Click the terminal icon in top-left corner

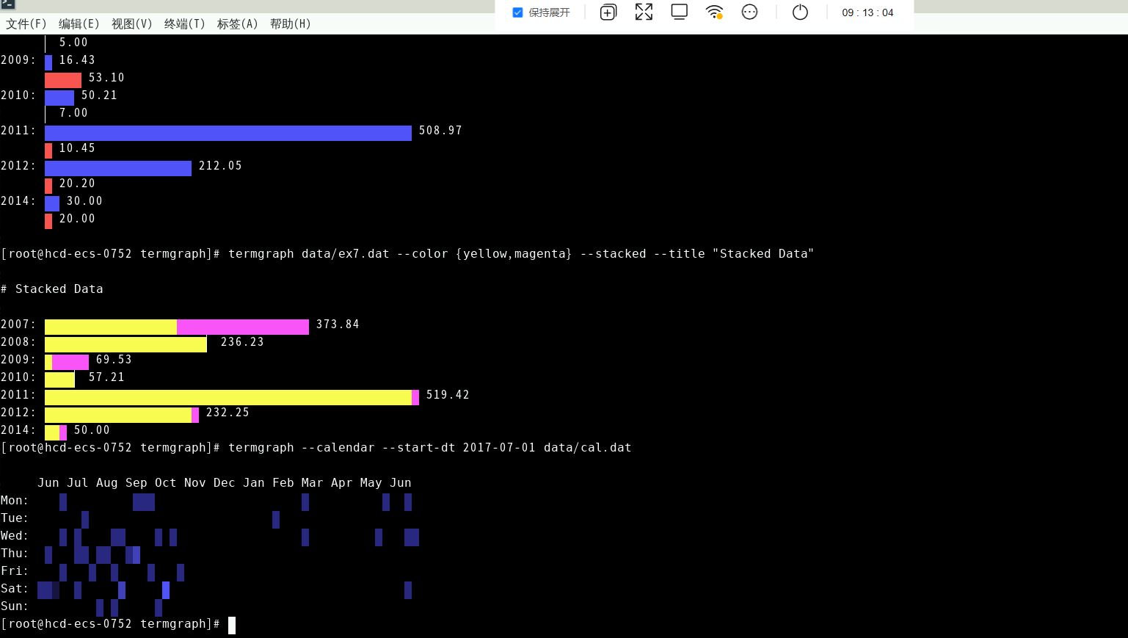click(x=7, y=4)
